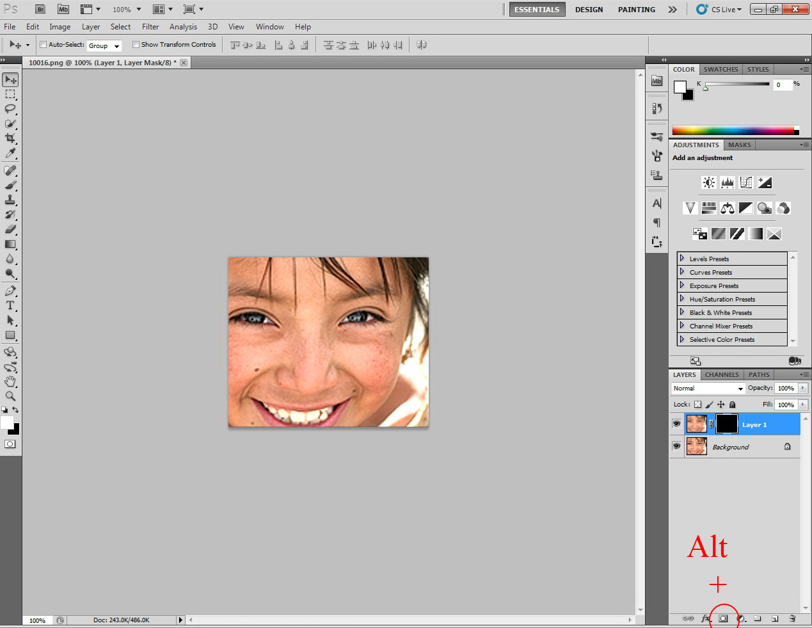Open the Filter menu
Viewport: 812px width, 628px height.
click(x=150, y=27)
